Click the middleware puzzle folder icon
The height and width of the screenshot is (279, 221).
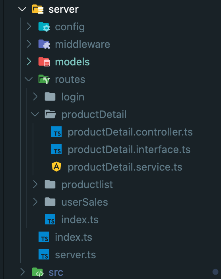coord(44,44)
